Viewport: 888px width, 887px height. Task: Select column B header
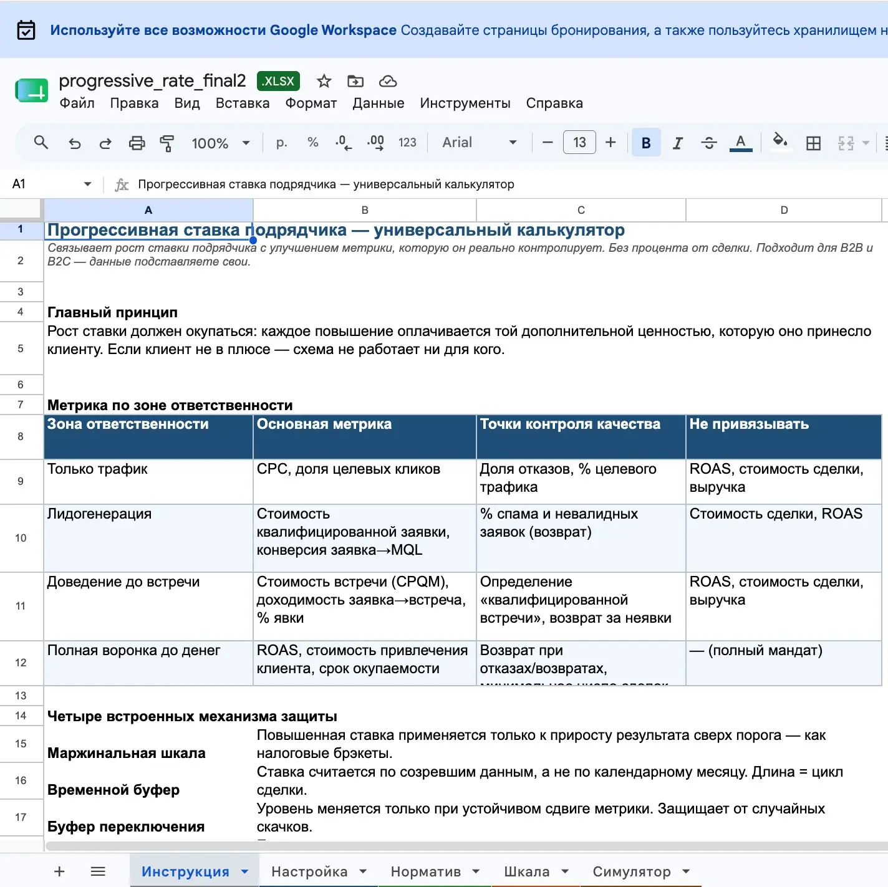coord(365,210)
